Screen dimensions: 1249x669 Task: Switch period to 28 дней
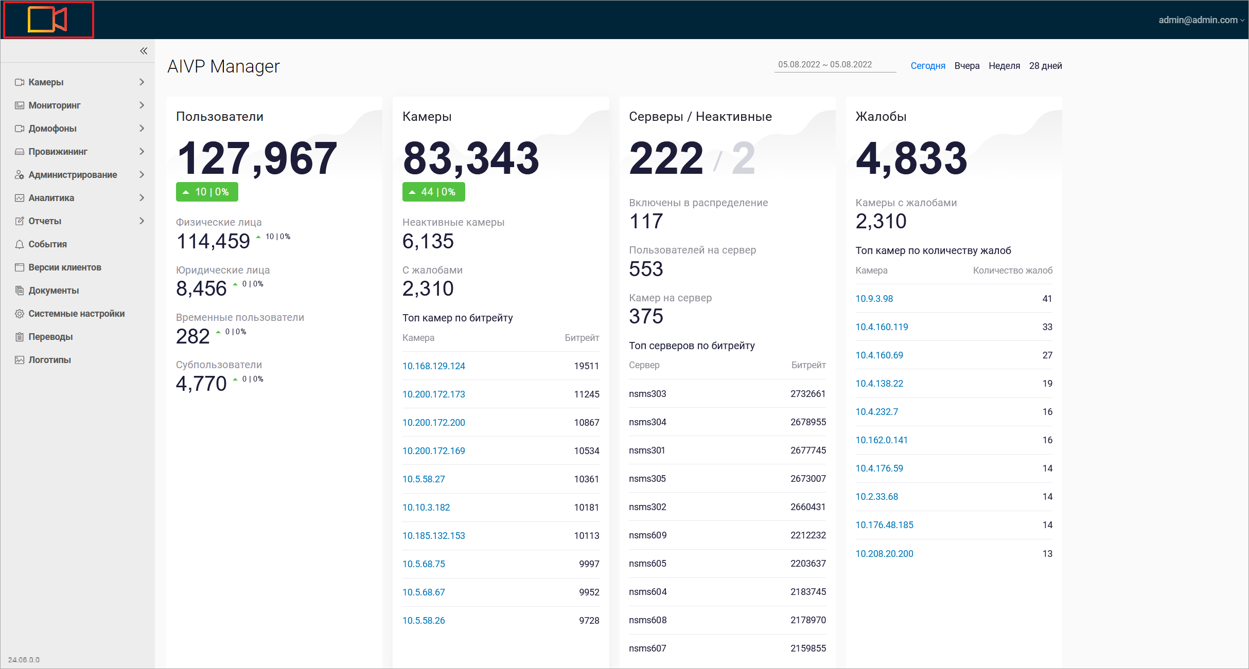coord(1045,66)
